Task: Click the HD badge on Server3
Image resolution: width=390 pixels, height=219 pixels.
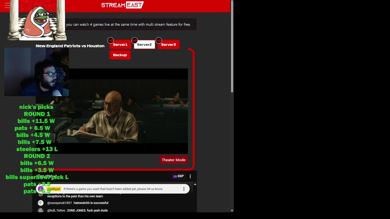Action: pyautogui.click(x=158, y=40)
